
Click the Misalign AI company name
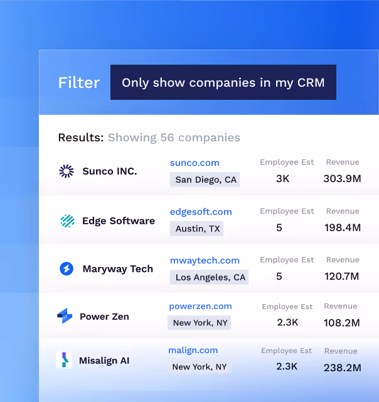(104, 361)
